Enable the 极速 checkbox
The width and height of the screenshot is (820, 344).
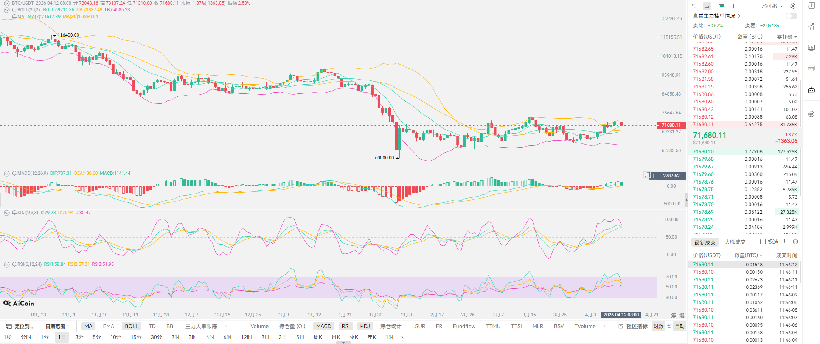pyautogui.click(x=763, y=242)
